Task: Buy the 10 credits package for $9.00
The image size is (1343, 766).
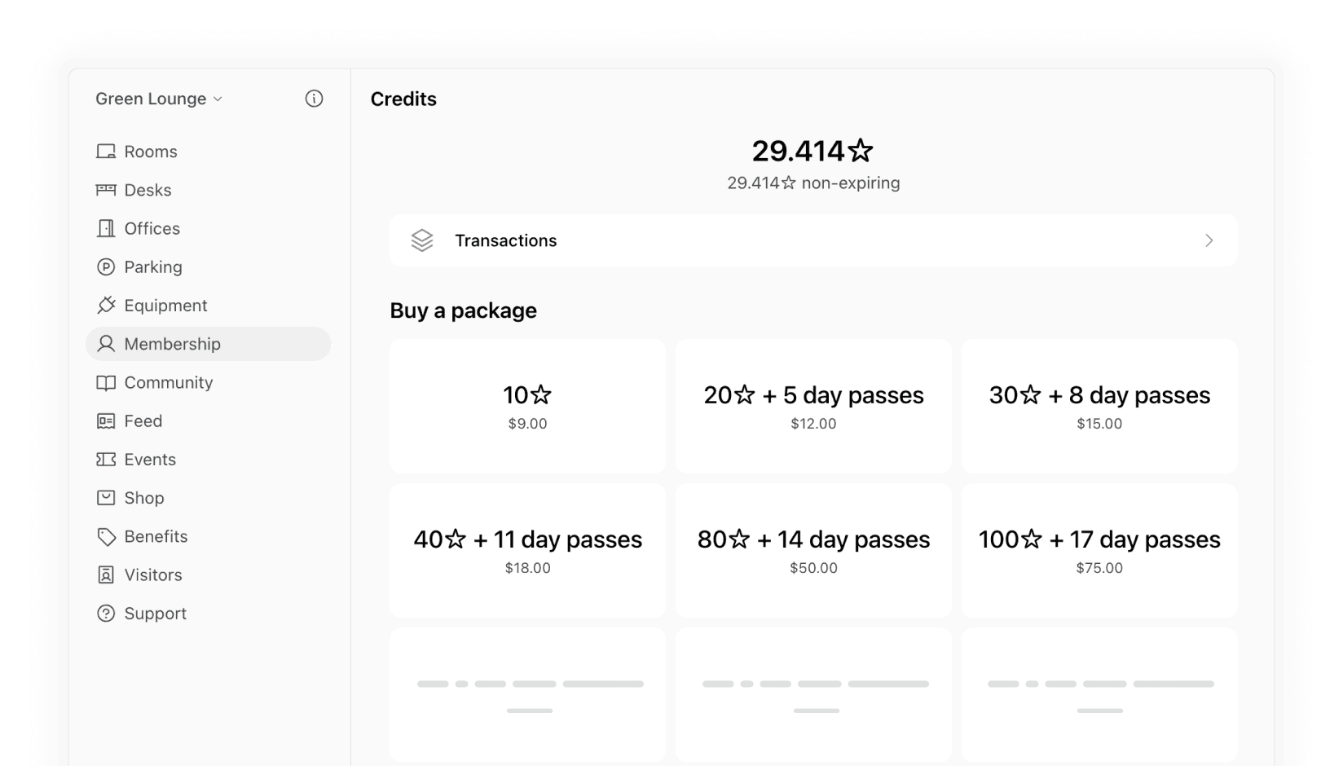Action: pyautogui.click(x=527, y=406)
